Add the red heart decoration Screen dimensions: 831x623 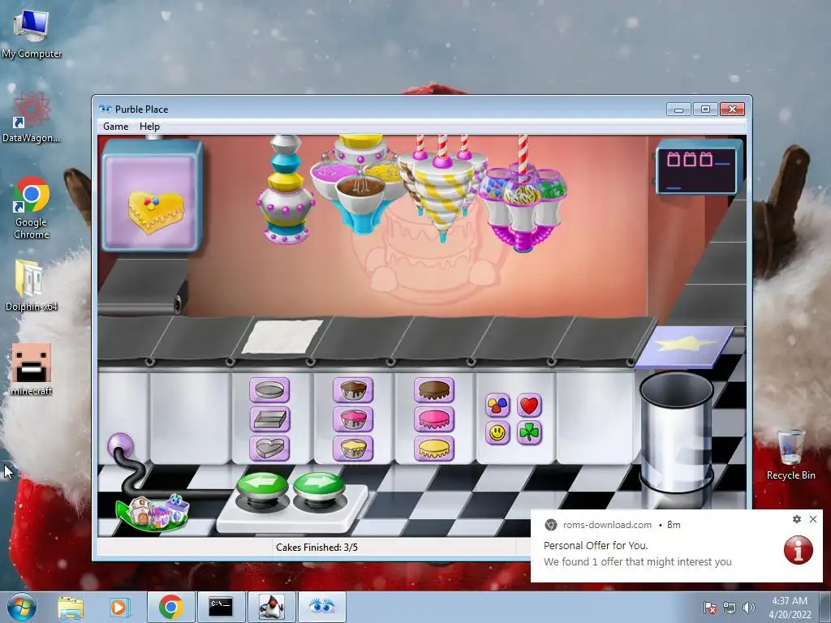coord(529,406)
